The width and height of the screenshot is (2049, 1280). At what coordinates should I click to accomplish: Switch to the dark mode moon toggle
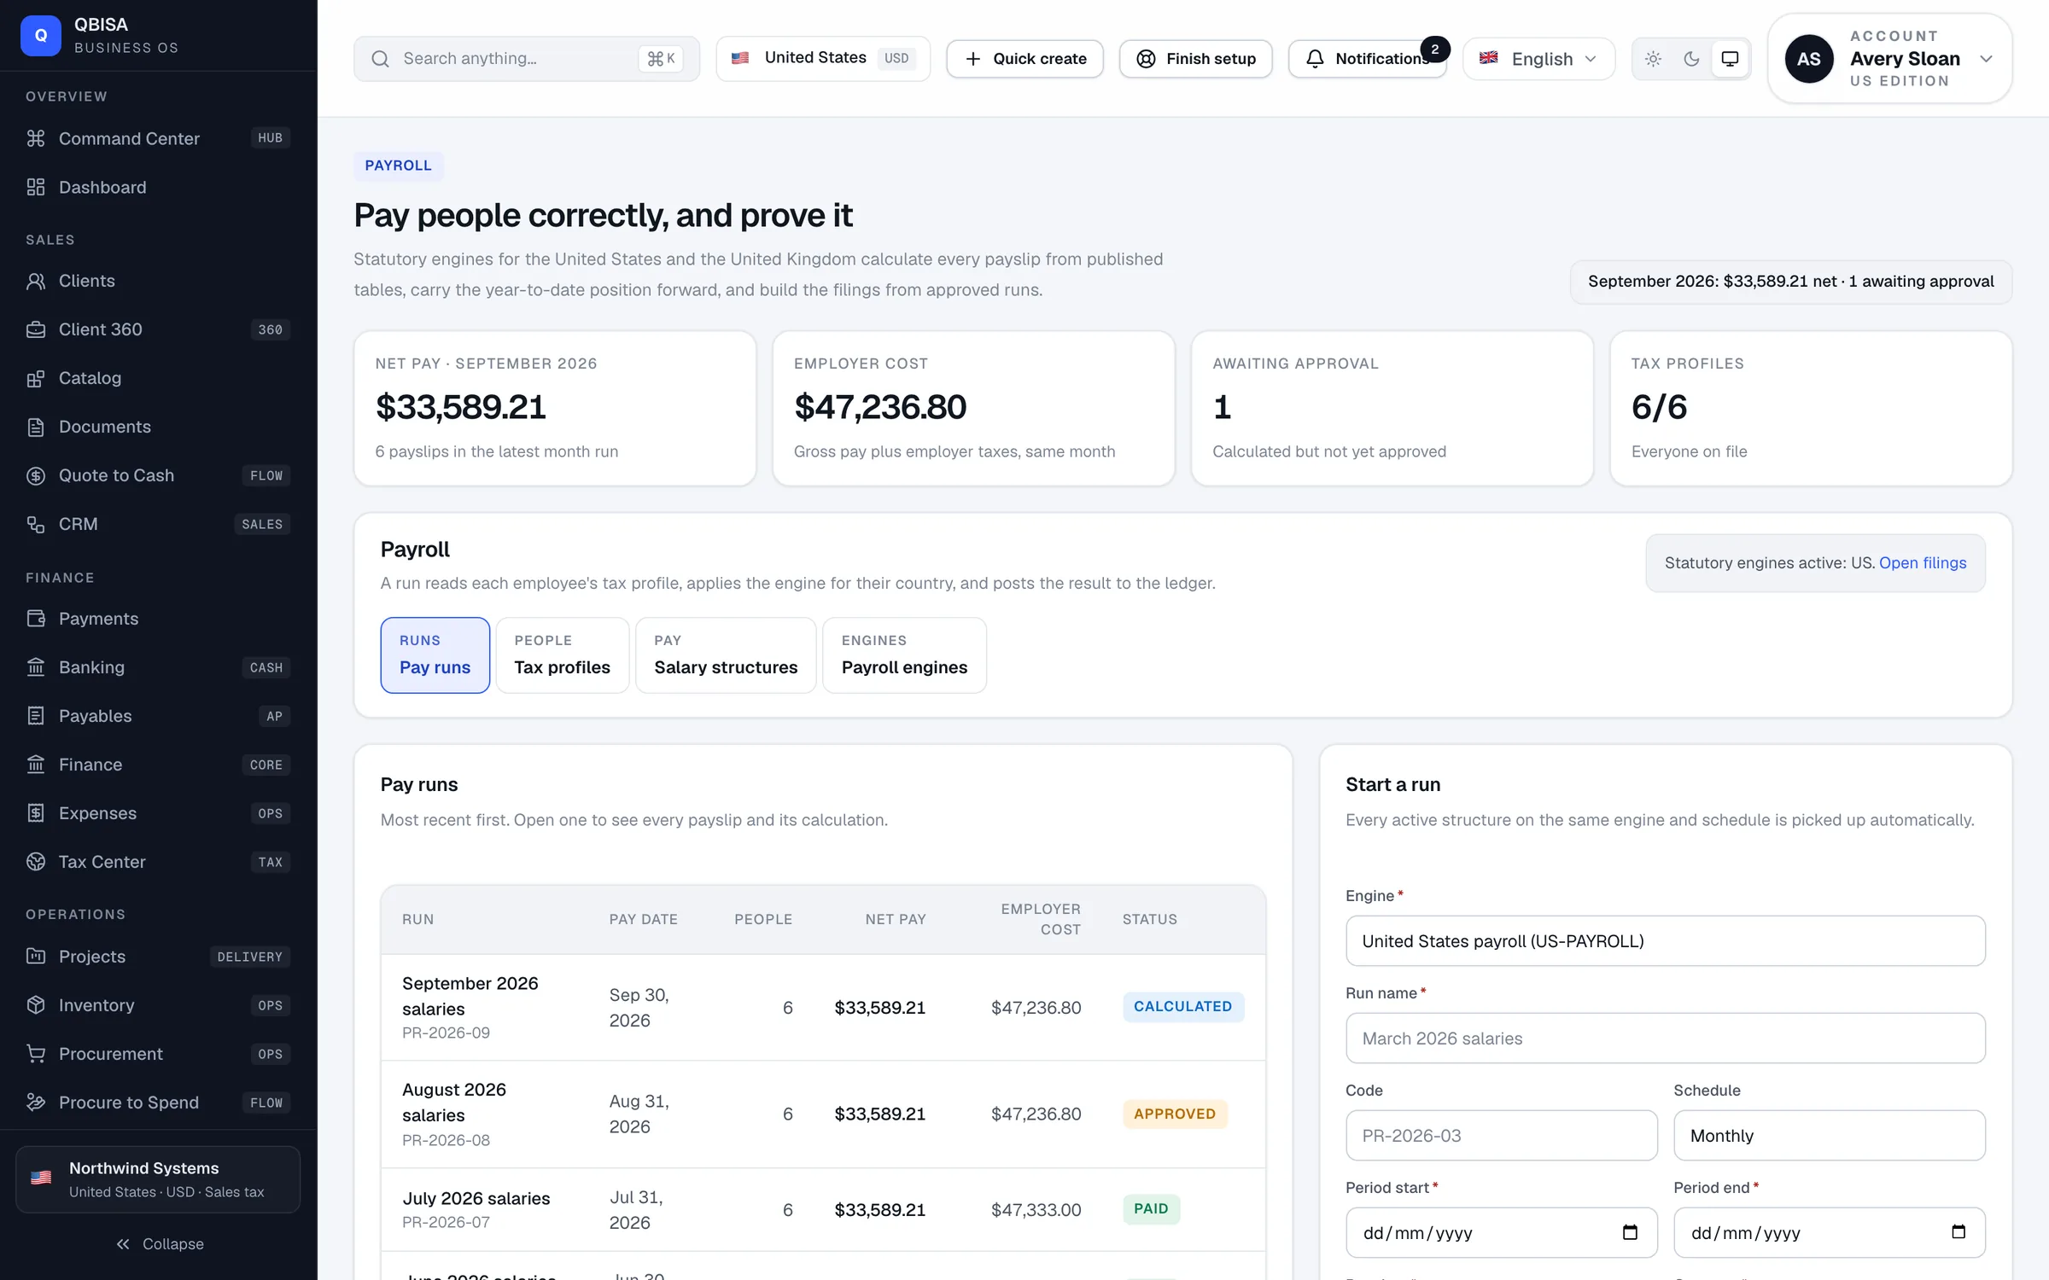1691,59
